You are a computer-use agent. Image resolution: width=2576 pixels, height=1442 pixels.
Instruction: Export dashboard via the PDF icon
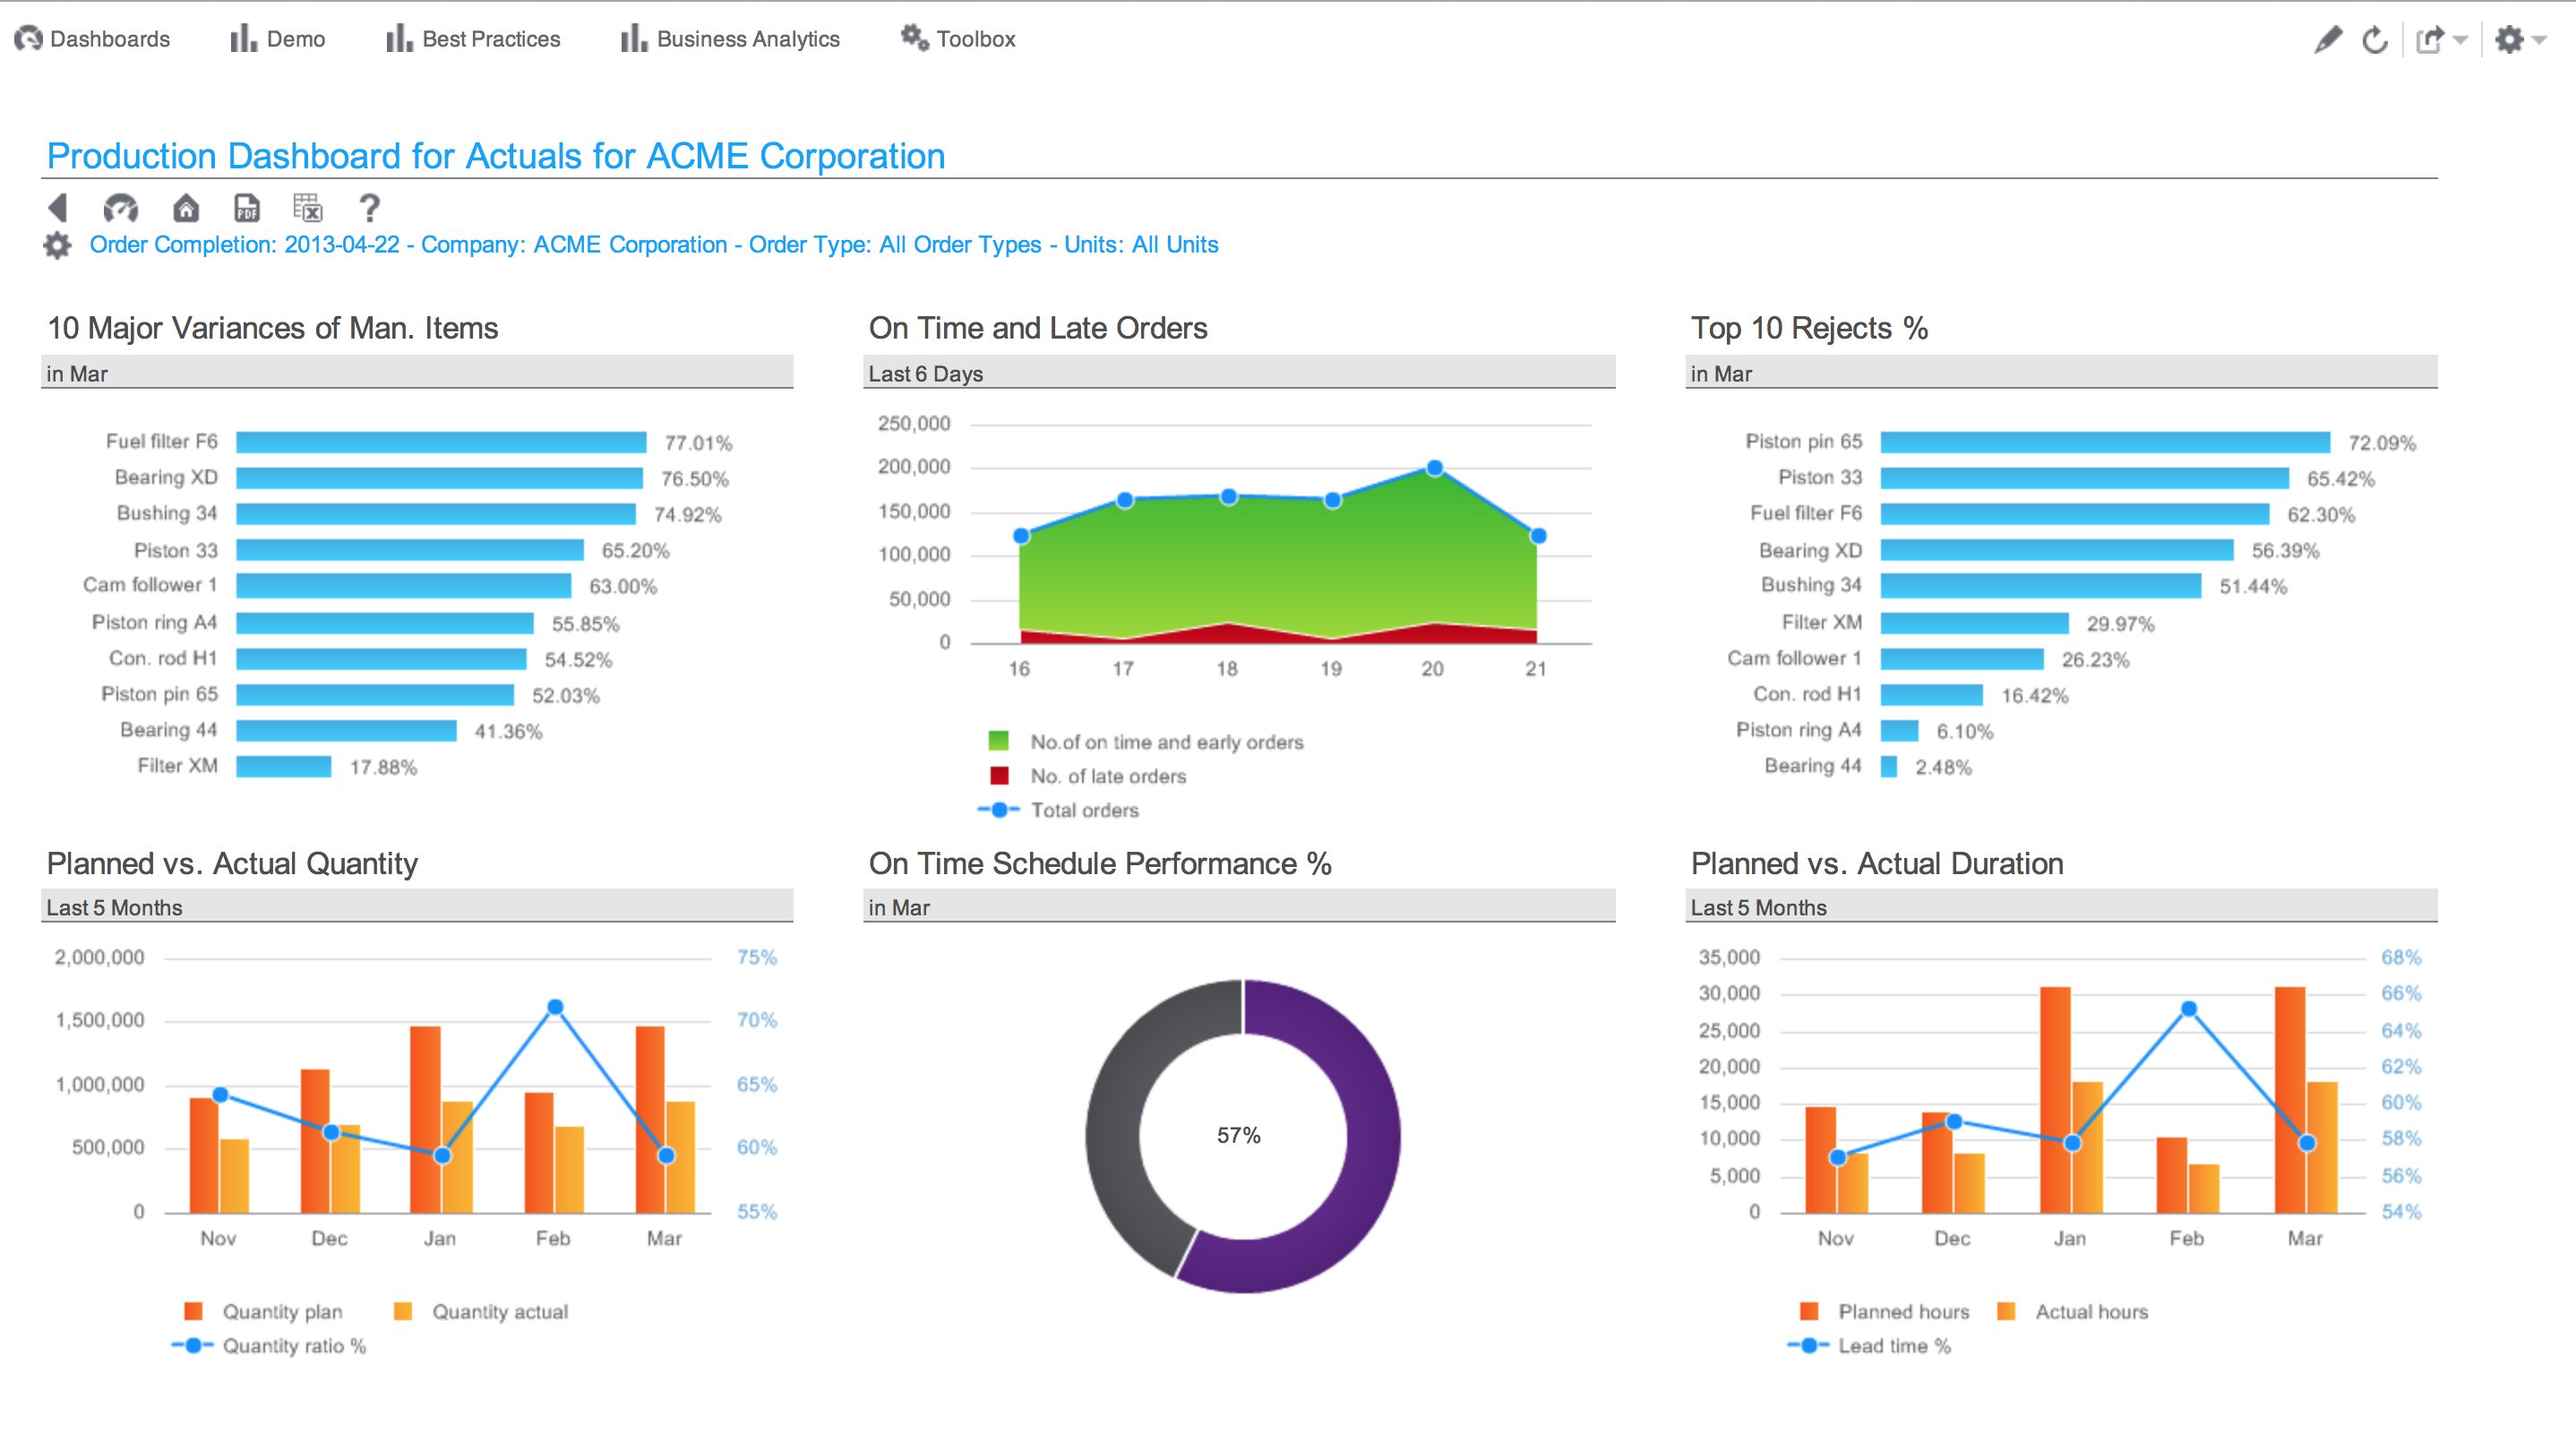pyautogui.click(x=247, y=208)
